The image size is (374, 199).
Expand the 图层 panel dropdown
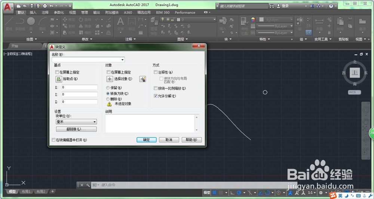pos(183,39)
